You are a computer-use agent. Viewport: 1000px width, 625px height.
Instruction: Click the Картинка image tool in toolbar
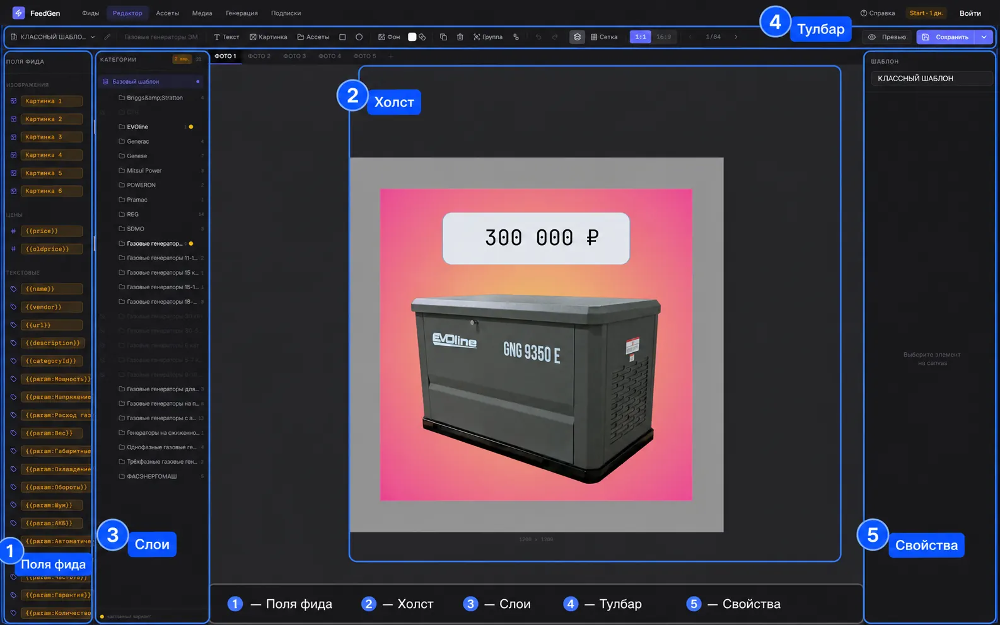[269, 37]
